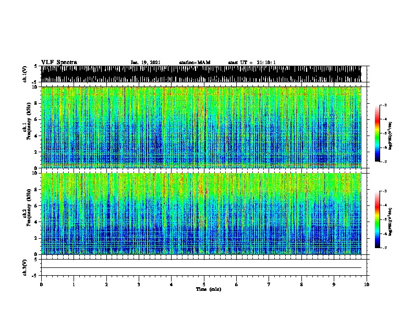Image resolution: width=413 pixels, height=319 pixels.
Task: Click time axis tick label "0"
Action: tap(41, 285)
